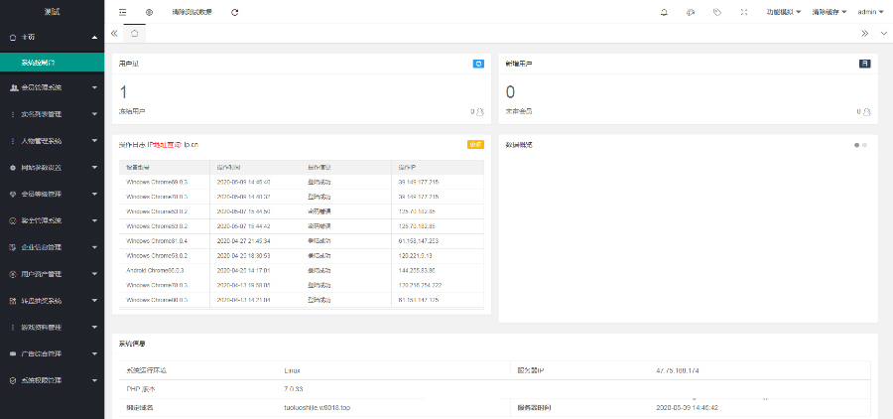
Task: Open the notification bell
Action: tap(664, 12)
